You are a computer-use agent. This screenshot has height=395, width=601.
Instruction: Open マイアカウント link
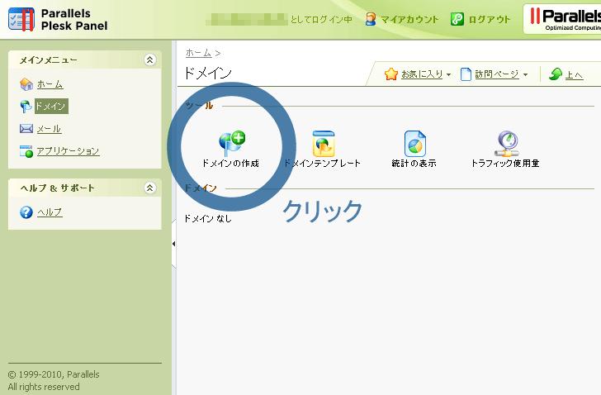pyautogui.click(x=409, y=20)
